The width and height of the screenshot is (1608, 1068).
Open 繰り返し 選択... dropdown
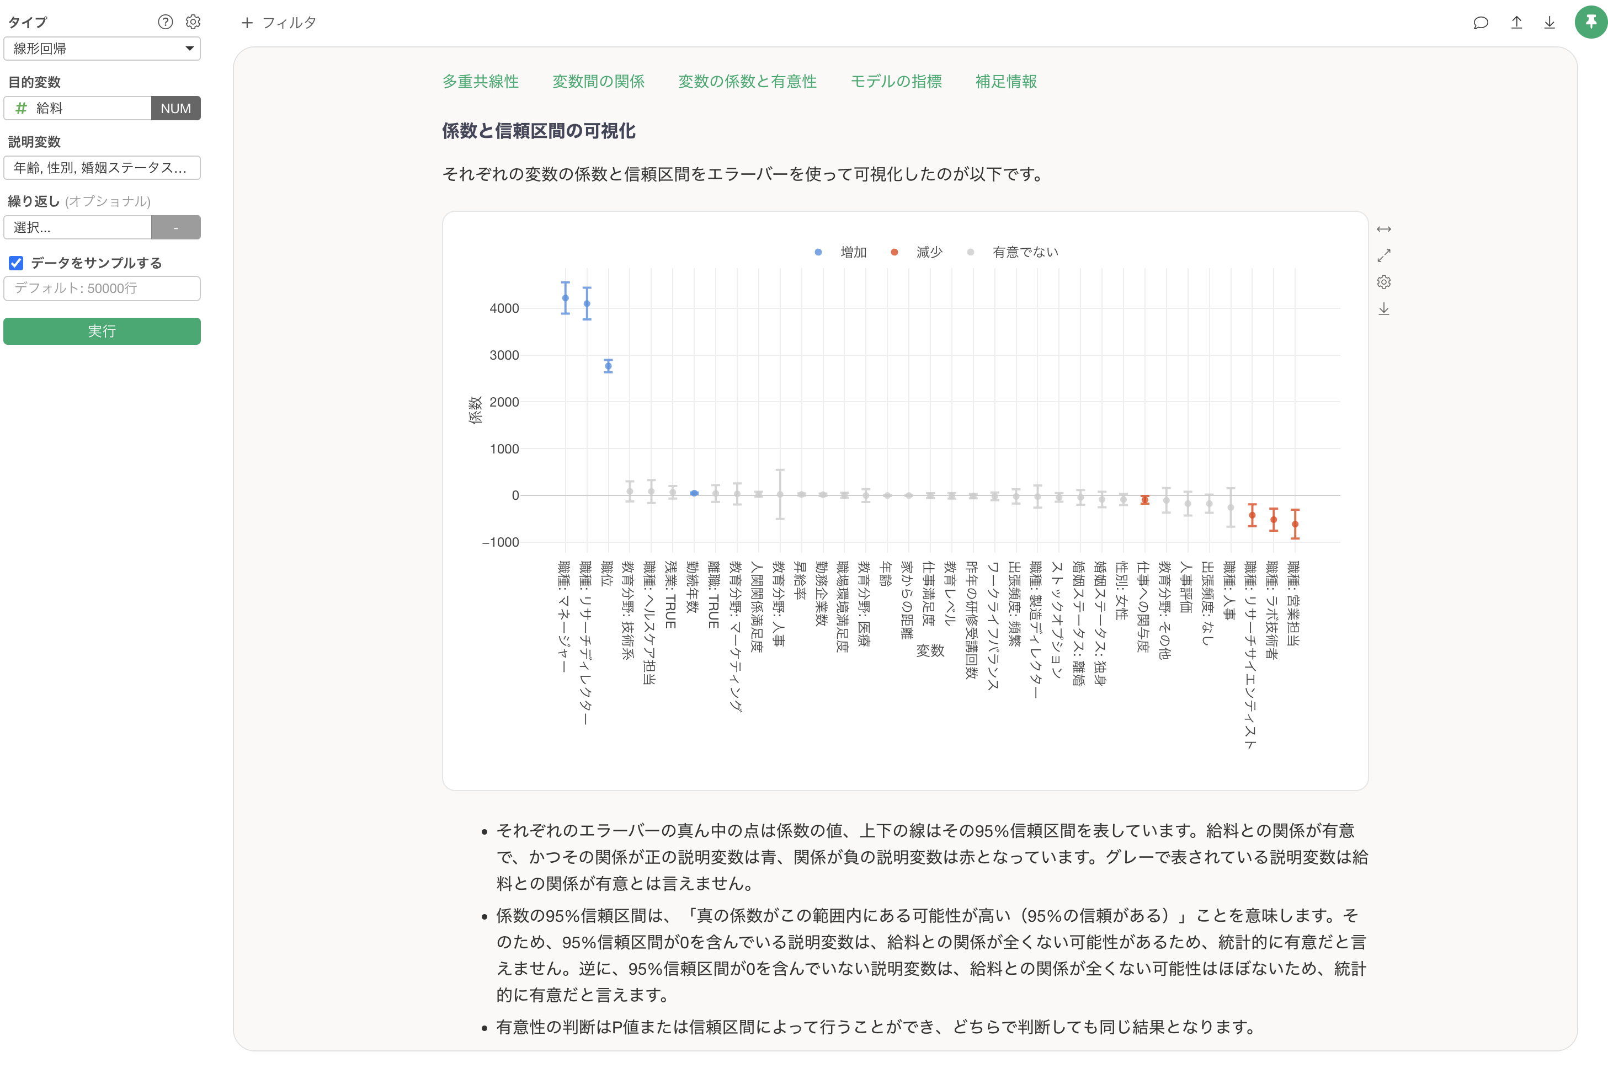point(78,227)
